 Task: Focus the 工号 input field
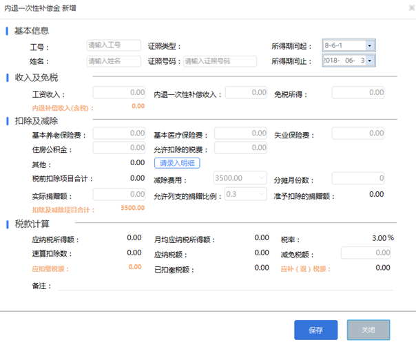click(113, 45)
